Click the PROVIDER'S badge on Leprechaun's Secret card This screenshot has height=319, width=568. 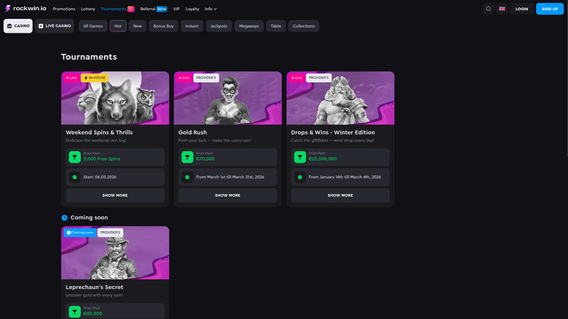[x=110, y=233]
